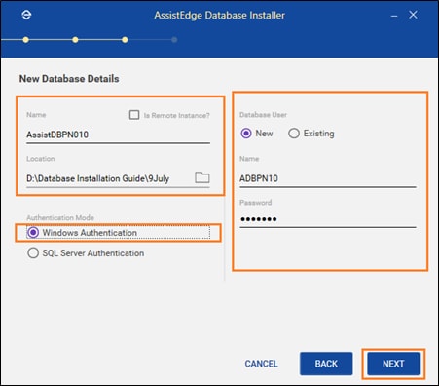Minimize the Database Installer window
Viewport: 439px width, 386px height.
394,15
